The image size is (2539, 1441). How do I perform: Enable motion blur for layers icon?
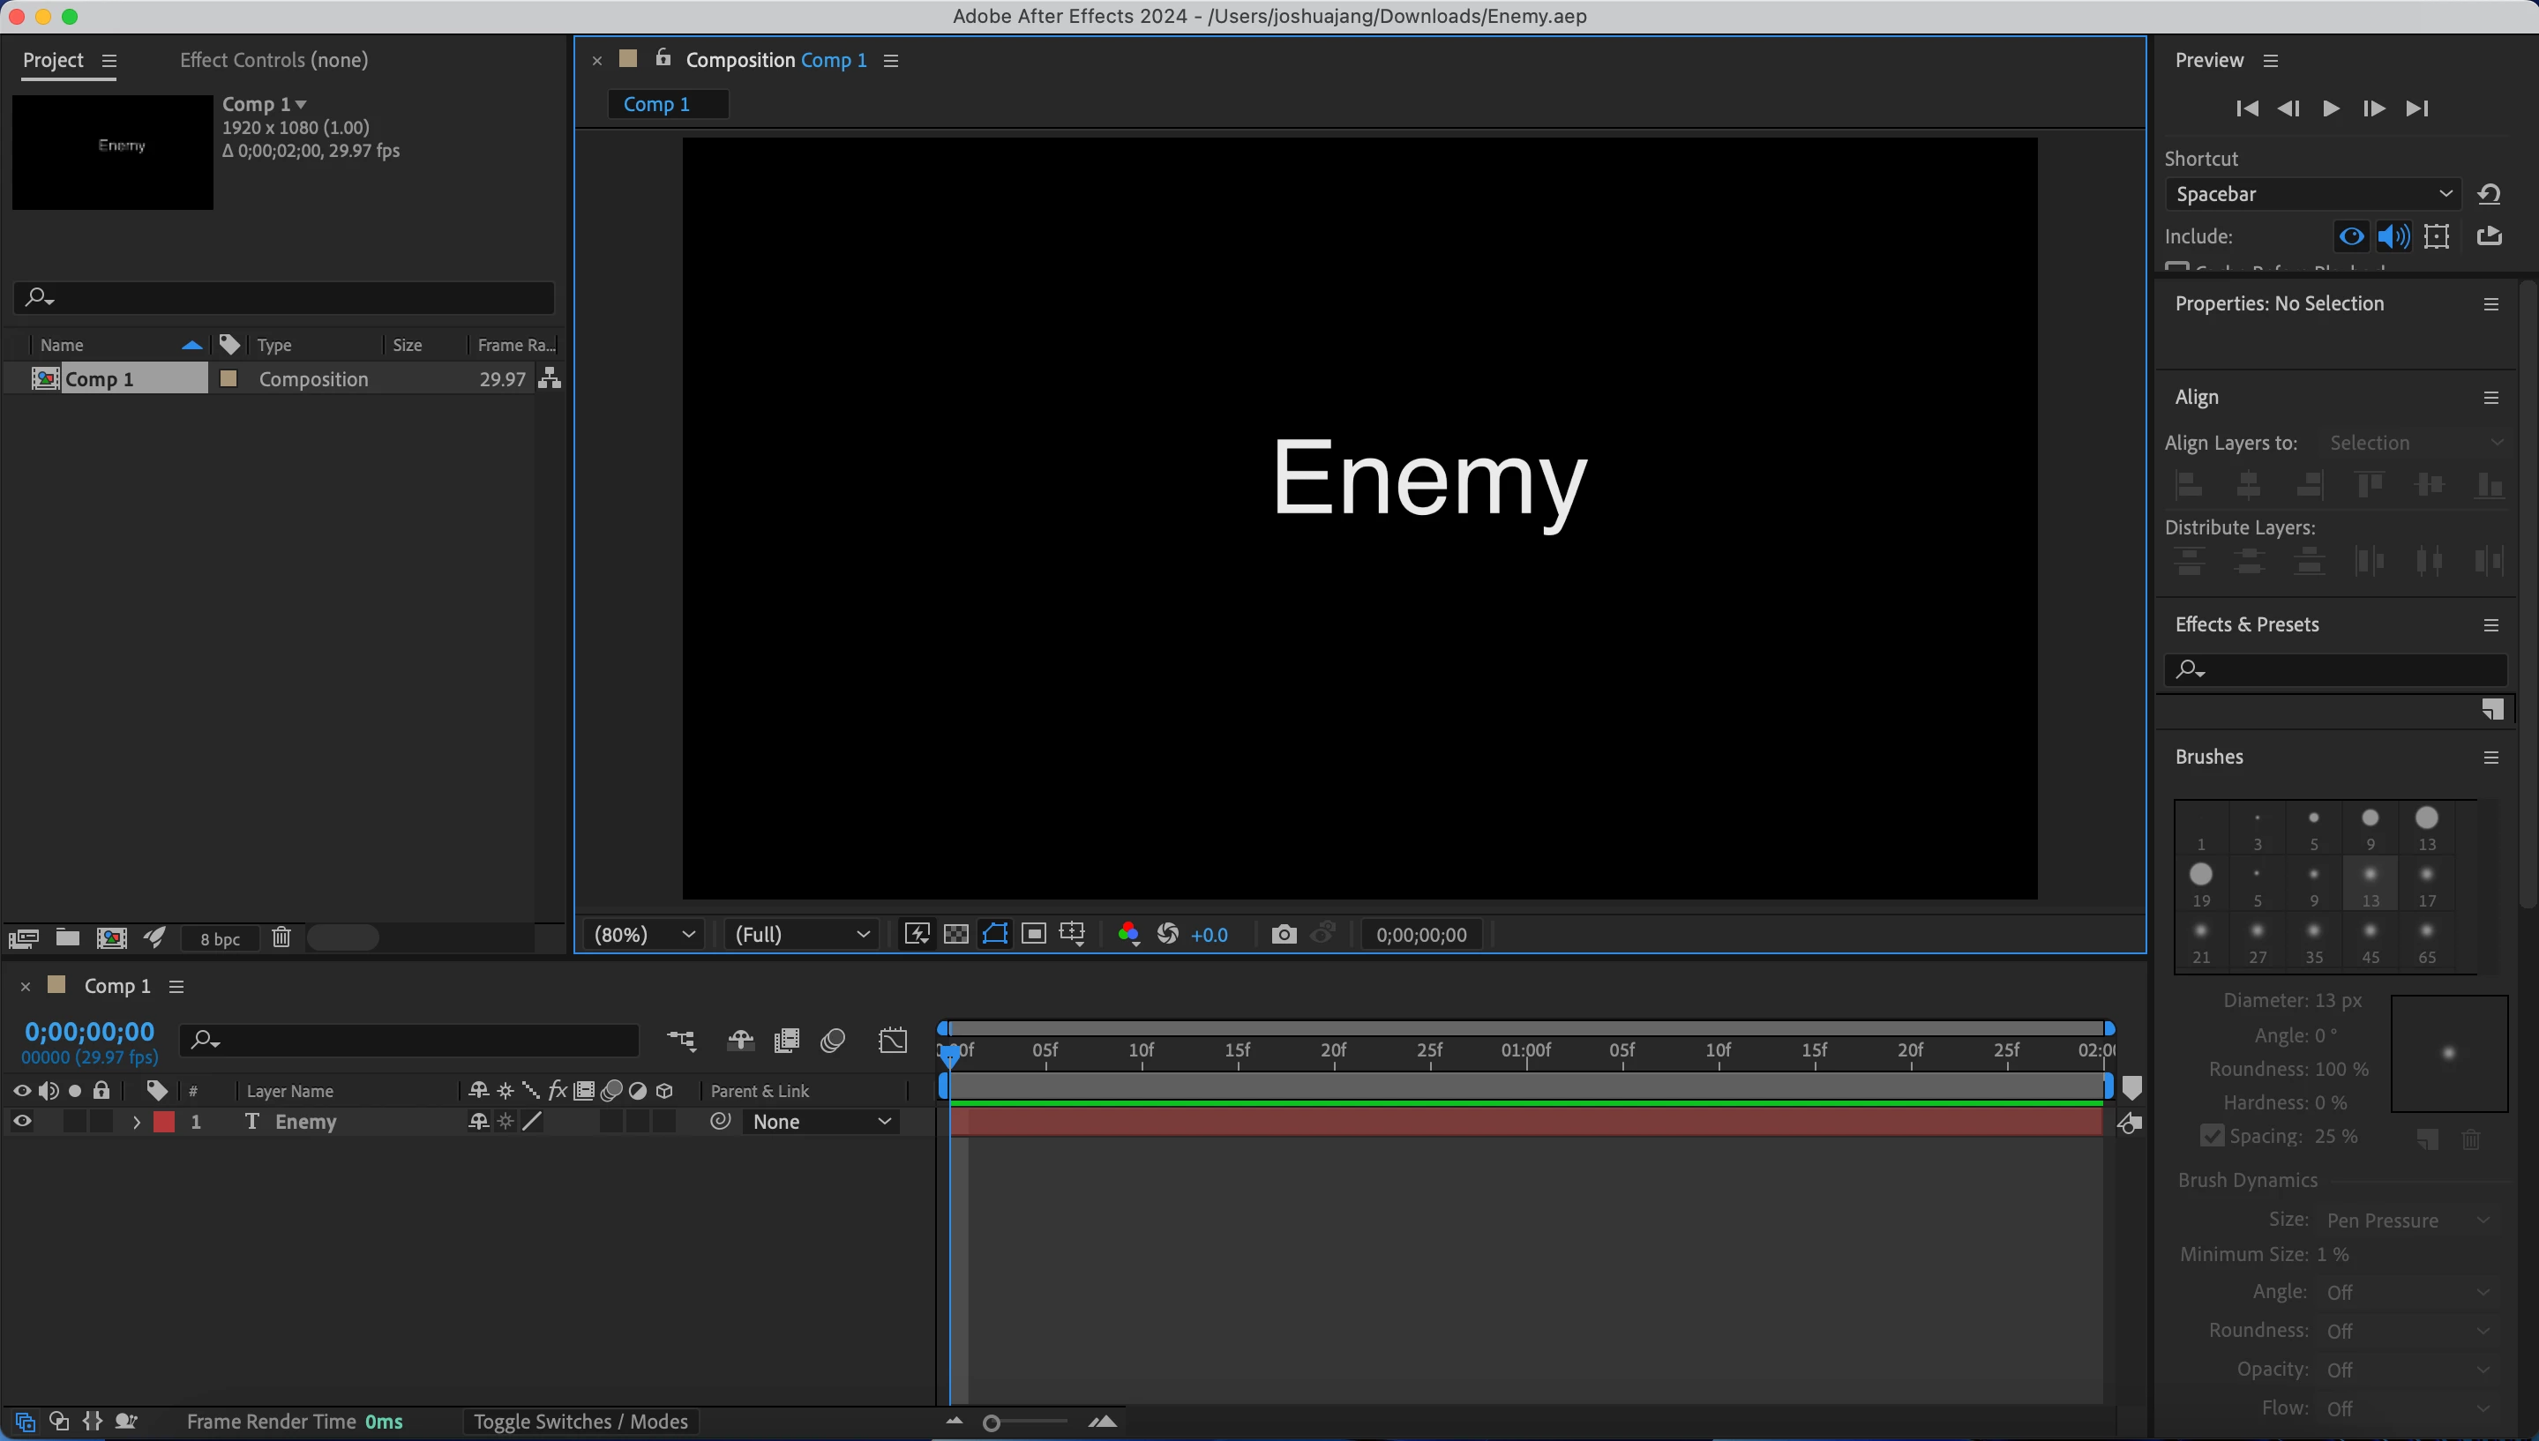[833, 1040]
